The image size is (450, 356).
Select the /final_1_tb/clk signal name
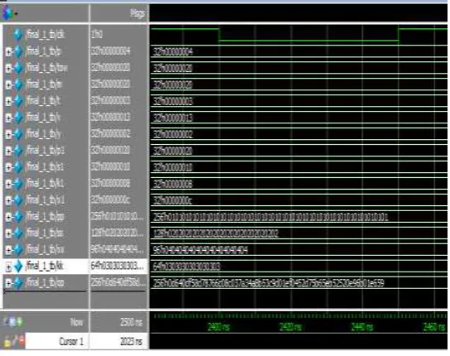pos(45,35)
